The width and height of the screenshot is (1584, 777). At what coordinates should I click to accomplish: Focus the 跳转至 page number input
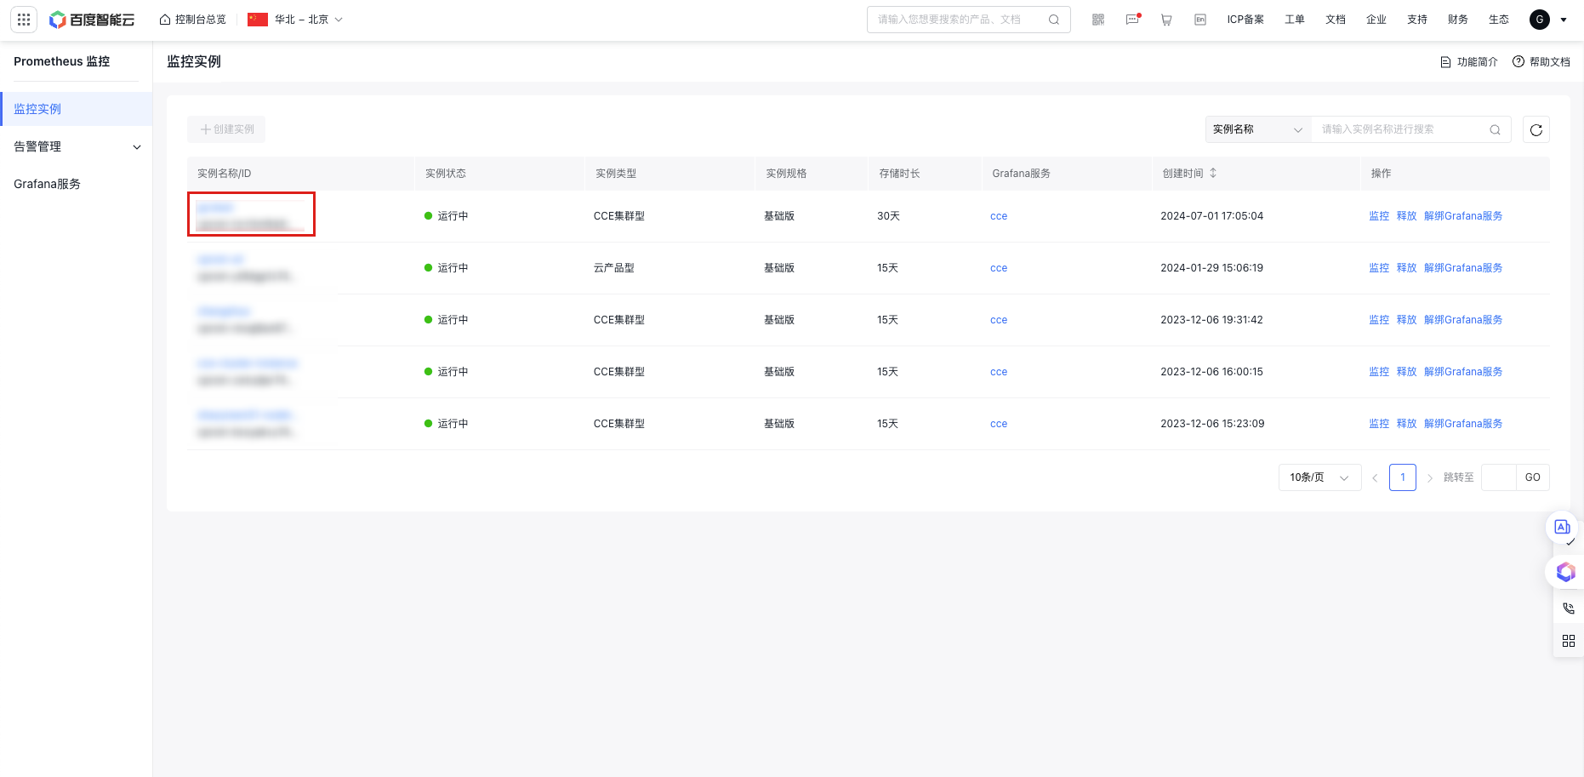pos(1499,477)
